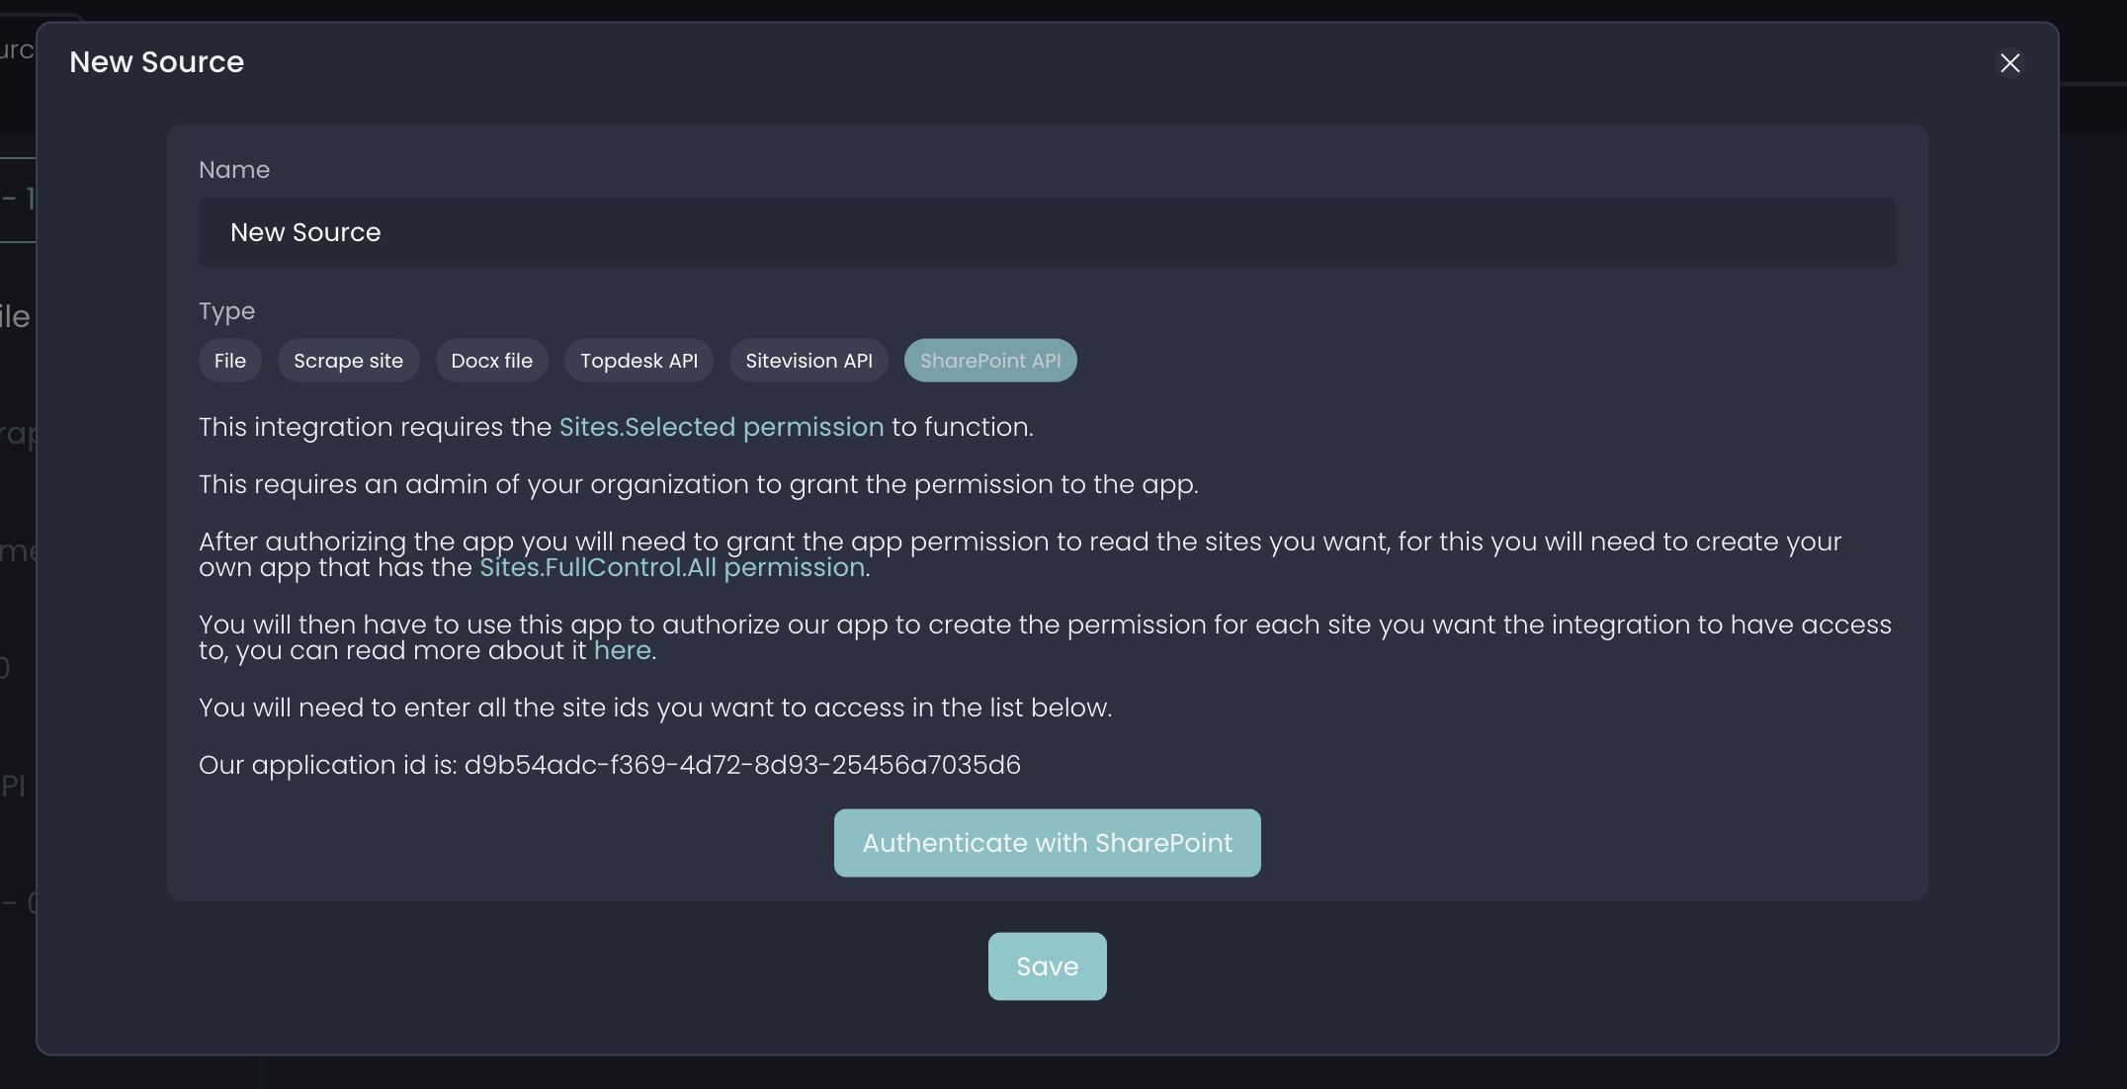Viewport: 2127px width, 1089px height.
Task: Follow the 'here' read more link
Action: click(x=622, y=650)
